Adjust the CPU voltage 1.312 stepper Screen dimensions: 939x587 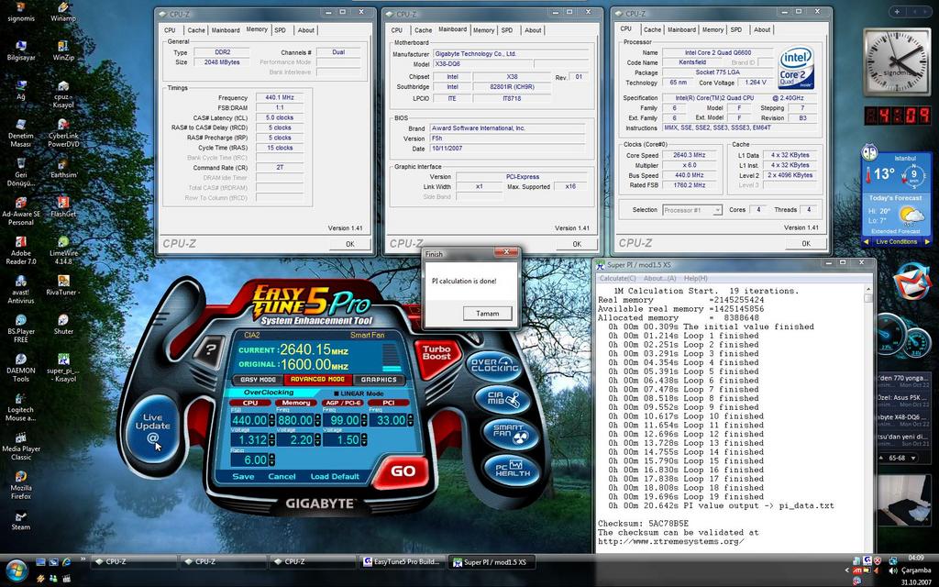coord(271,439)
